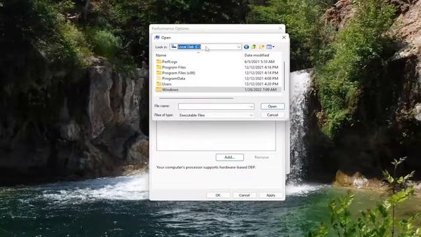Screen dimensions: 421x237
Task: Expand the File name combo box arrow
Action: 251,107
